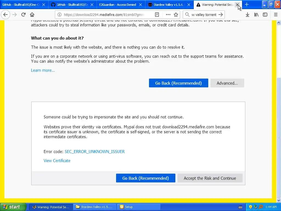This screenshot has height=211, width=281.
Task: Click the magnifier icon in the search box
Action: (187, 15)
